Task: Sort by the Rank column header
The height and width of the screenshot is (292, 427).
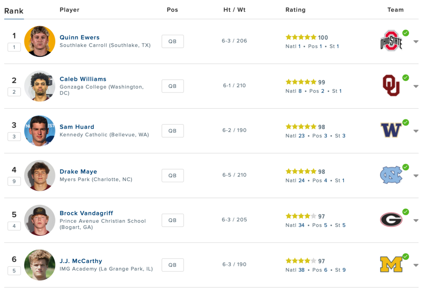Action: (14, 11)
